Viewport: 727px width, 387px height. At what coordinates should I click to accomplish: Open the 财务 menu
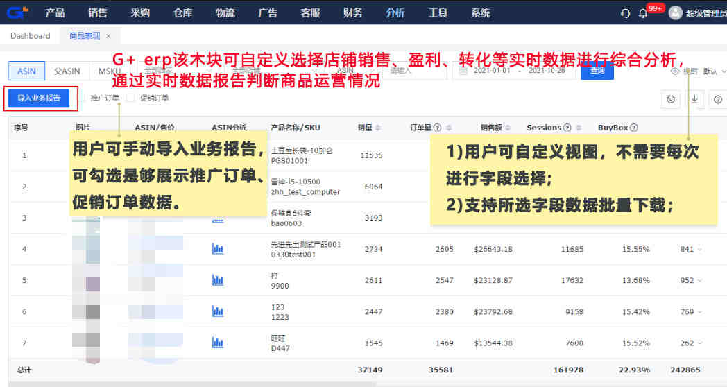(x=353, y=13)
